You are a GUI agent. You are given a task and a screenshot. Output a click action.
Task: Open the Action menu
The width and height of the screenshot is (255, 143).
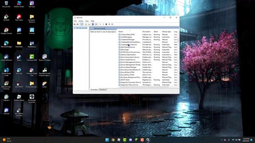[81, 21]
